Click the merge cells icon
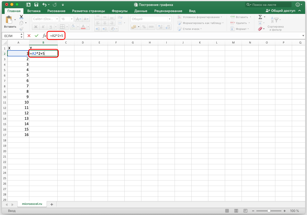This screenshot has width=307, height=215. pyautogui.click(x=120, y=23)
